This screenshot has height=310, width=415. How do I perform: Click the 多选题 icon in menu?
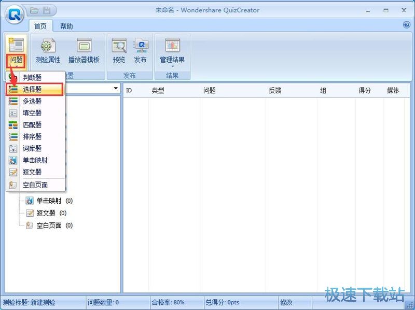click(13, 101)
